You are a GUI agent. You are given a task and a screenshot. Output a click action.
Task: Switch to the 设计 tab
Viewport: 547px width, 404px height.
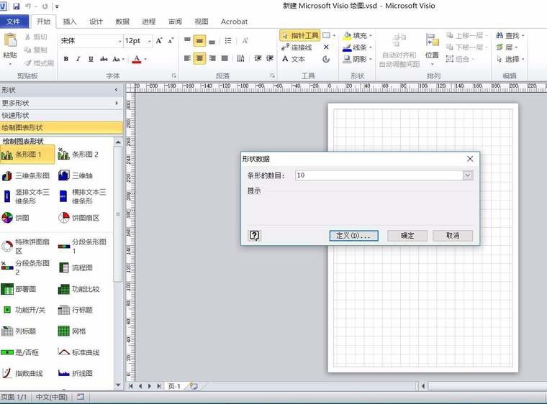tap(96, 22)
